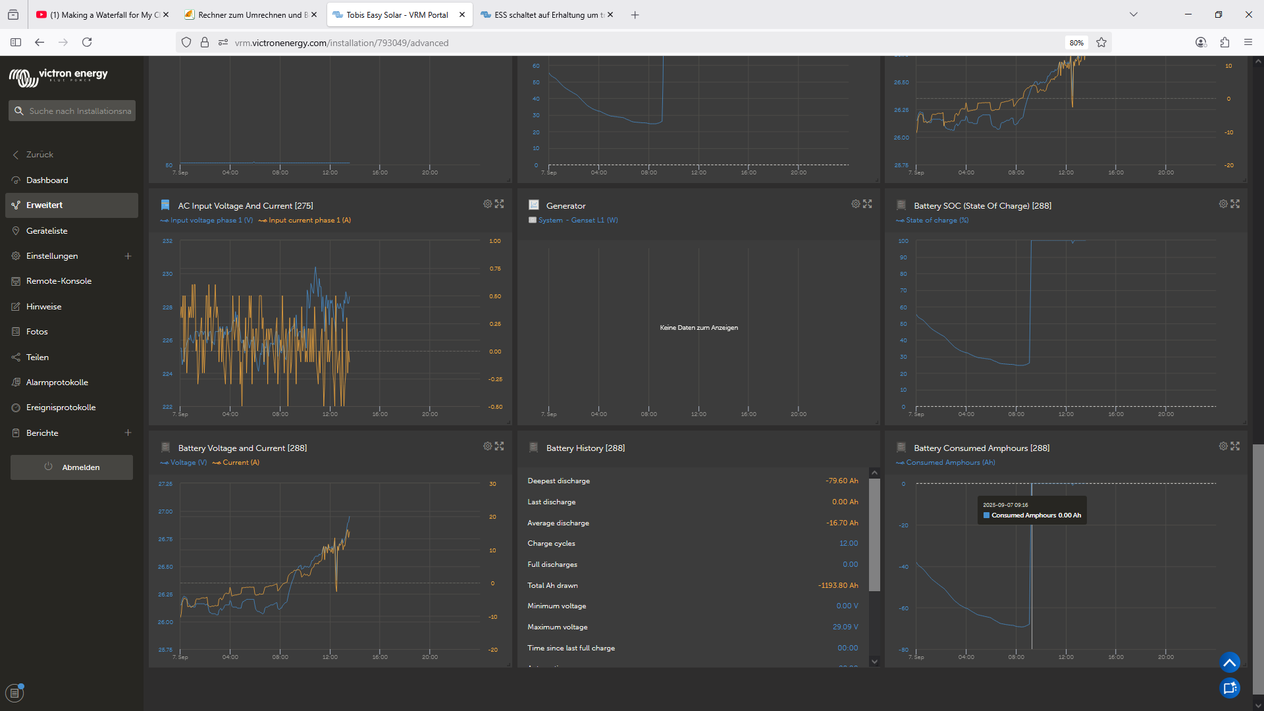Focus the Suche nach Installationsnamen field
The width and height of the screenshot is (1264, 711).
click(x=79, y=111)
